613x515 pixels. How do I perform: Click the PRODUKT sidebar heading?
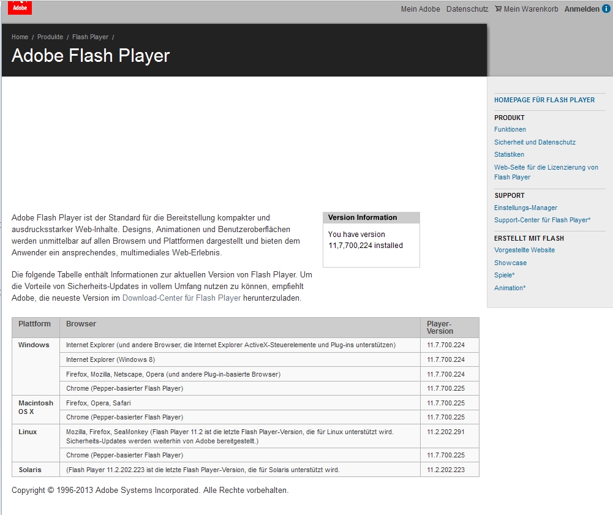point(509,118)
